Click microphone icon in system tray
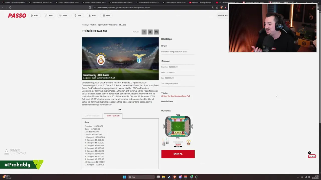321x180 pixels. click(302, 177)
